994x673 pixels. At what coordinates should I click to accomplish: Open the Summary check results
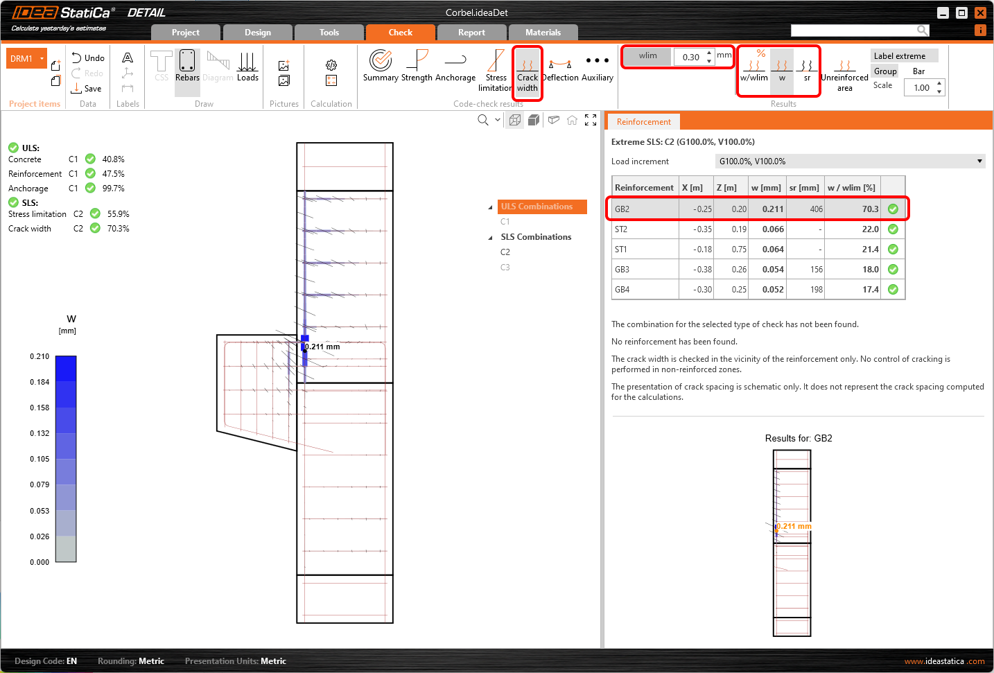click(x=381, y=66)
